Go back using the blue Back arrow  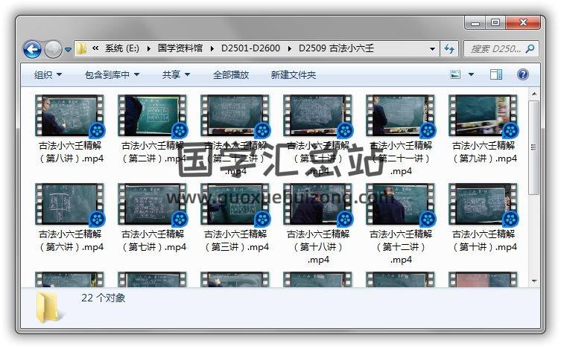pyautogui.click(x=32, y=49)
